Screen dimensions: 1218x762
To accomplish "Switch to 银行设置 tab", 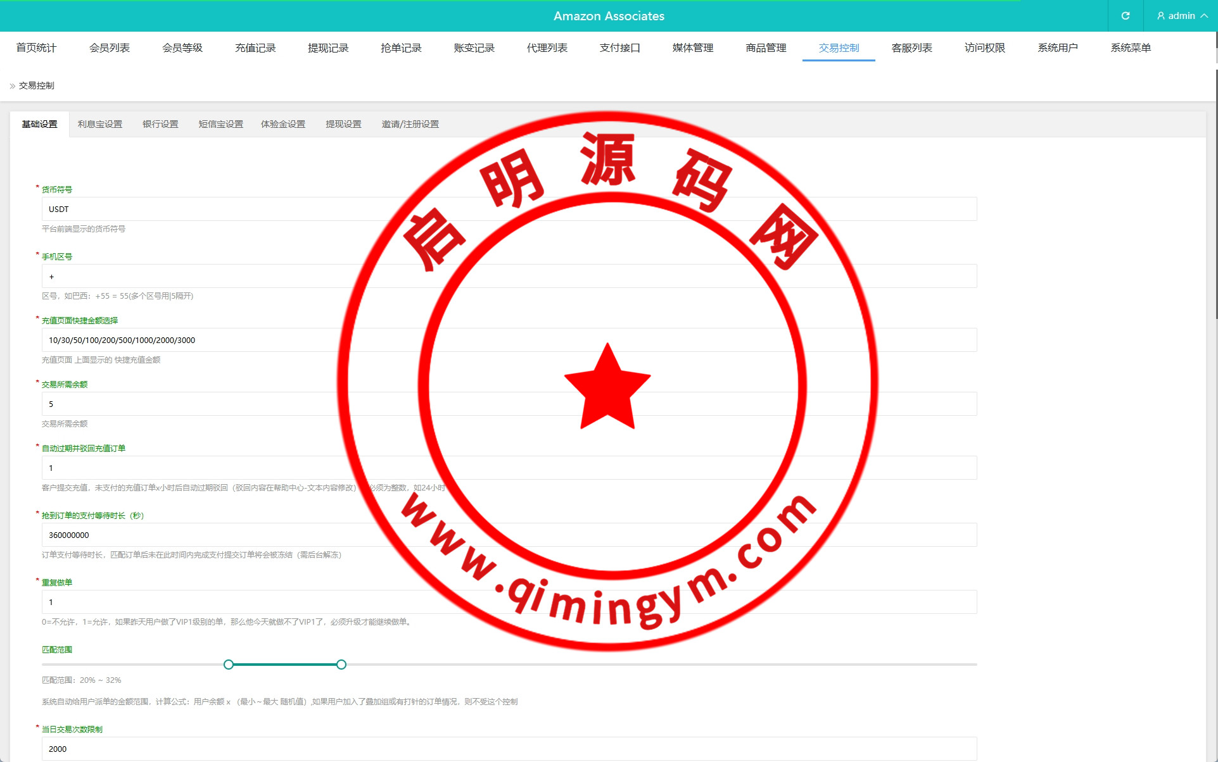I will (160, 124).
